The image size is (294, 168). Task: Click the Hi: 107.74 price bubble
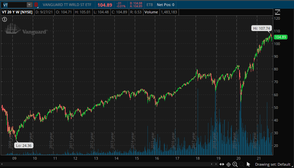(x=262, y=28)
